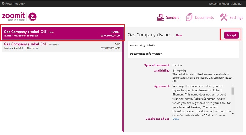Select the Gas Company sender marked New
The width and height of the screenshot is (246, 135).
tap(62, 34)
